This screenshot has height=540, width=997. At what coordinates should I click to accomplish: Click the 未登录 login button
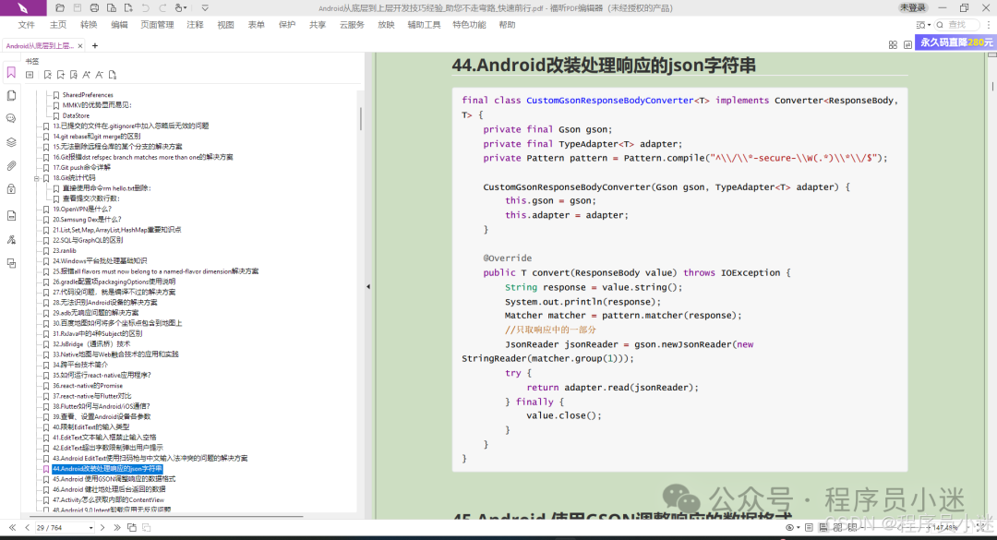(912, 7)
